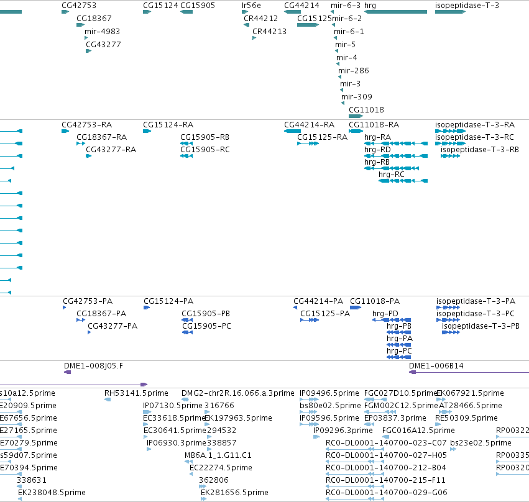Click the IP07130.5prime EST label
This screenshot has height=502, width=529.
(x=173, y=406)
